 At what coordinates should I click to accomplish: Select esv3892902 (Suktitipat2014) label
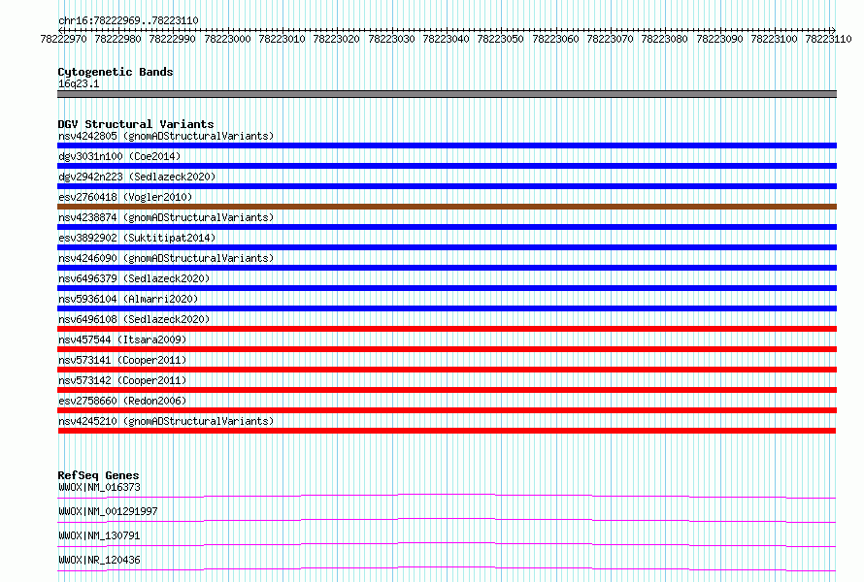coord(137,238)
